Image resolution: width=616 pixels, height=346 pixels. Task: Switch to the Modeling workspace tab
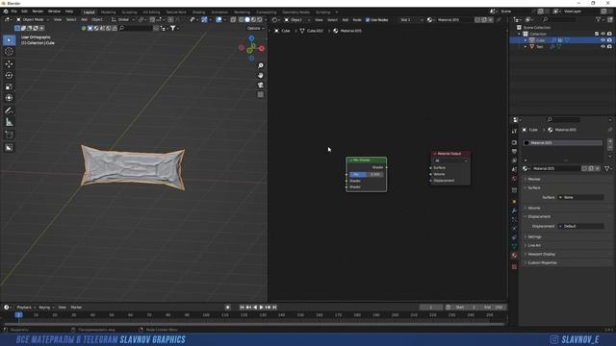click(x=108, y=12)
